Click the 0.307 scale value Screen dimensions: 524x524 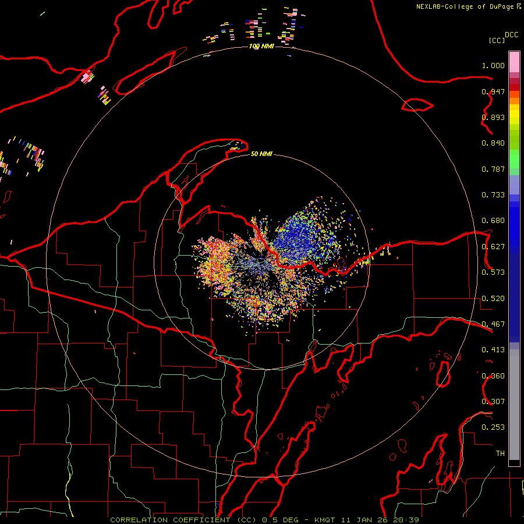[493, 402]
